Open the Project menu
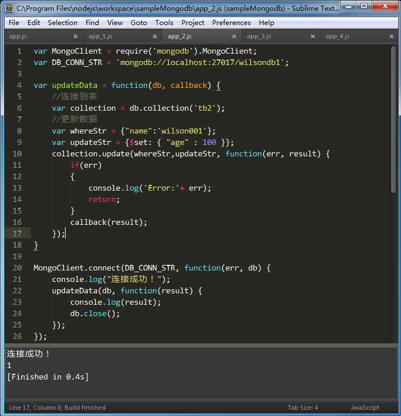Screen dimensions: 401x416 coord(193,23)
